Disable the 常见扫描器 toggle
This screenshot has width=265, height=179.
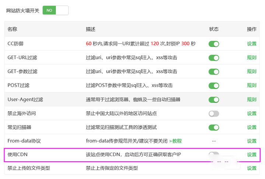[x=214, y=128]
